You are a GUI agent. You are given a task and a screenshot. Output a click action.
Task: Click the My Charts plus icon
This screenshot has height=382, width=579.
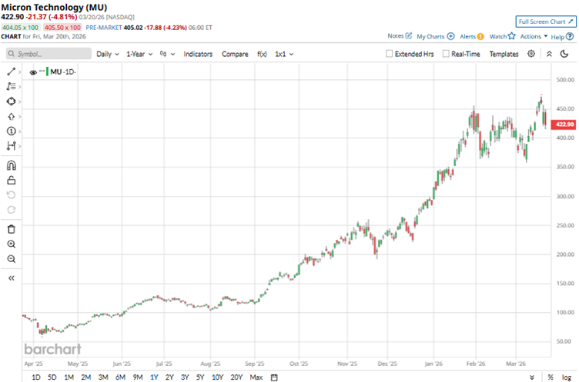[450, 36]
